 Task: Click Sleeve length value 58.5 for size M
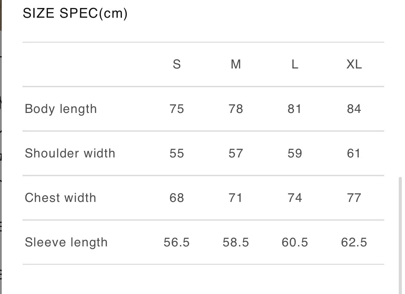tap(235, 242)
